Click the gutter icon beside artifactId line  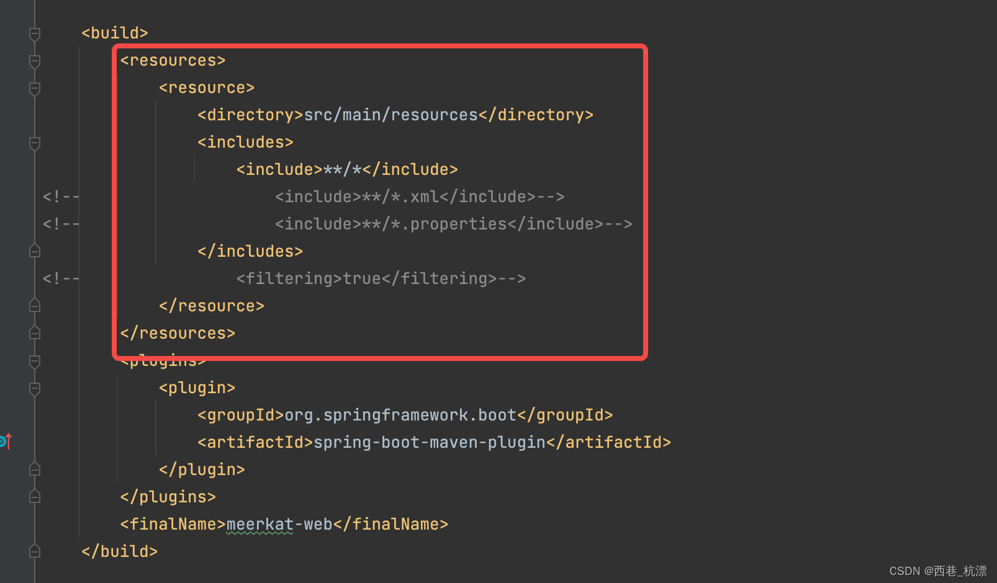(6, 442)
